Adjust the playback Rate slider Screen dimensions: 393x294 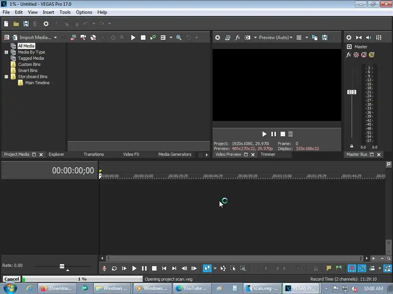[x=62, y=266]
